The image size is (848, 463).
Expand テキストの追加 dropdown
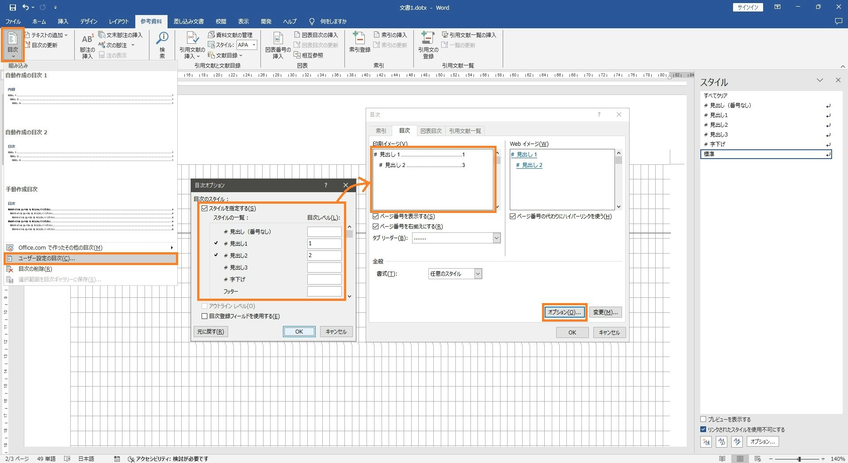click(66, 35)
